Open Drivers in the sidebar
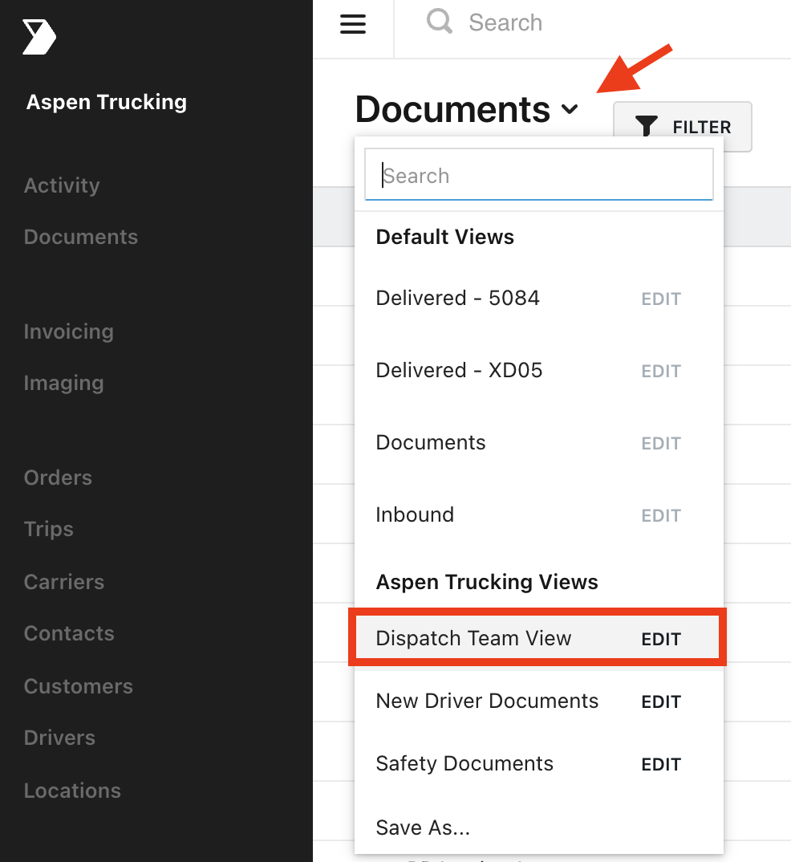Image resolution: width=791 pixels, height=862 pixels. [59, 738]
